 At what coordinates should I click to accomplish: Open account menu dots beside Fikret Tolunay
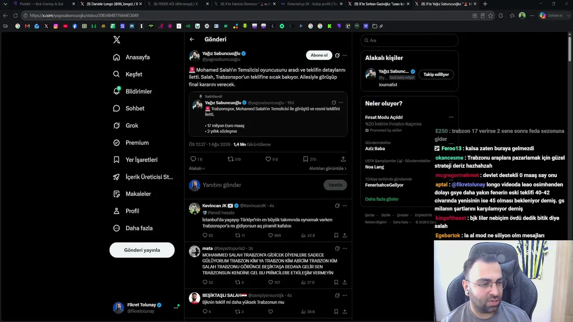click(x=176, y=308)
